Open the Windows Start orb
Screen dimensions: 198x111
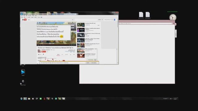pyautogui.click(x=21, y=99)
